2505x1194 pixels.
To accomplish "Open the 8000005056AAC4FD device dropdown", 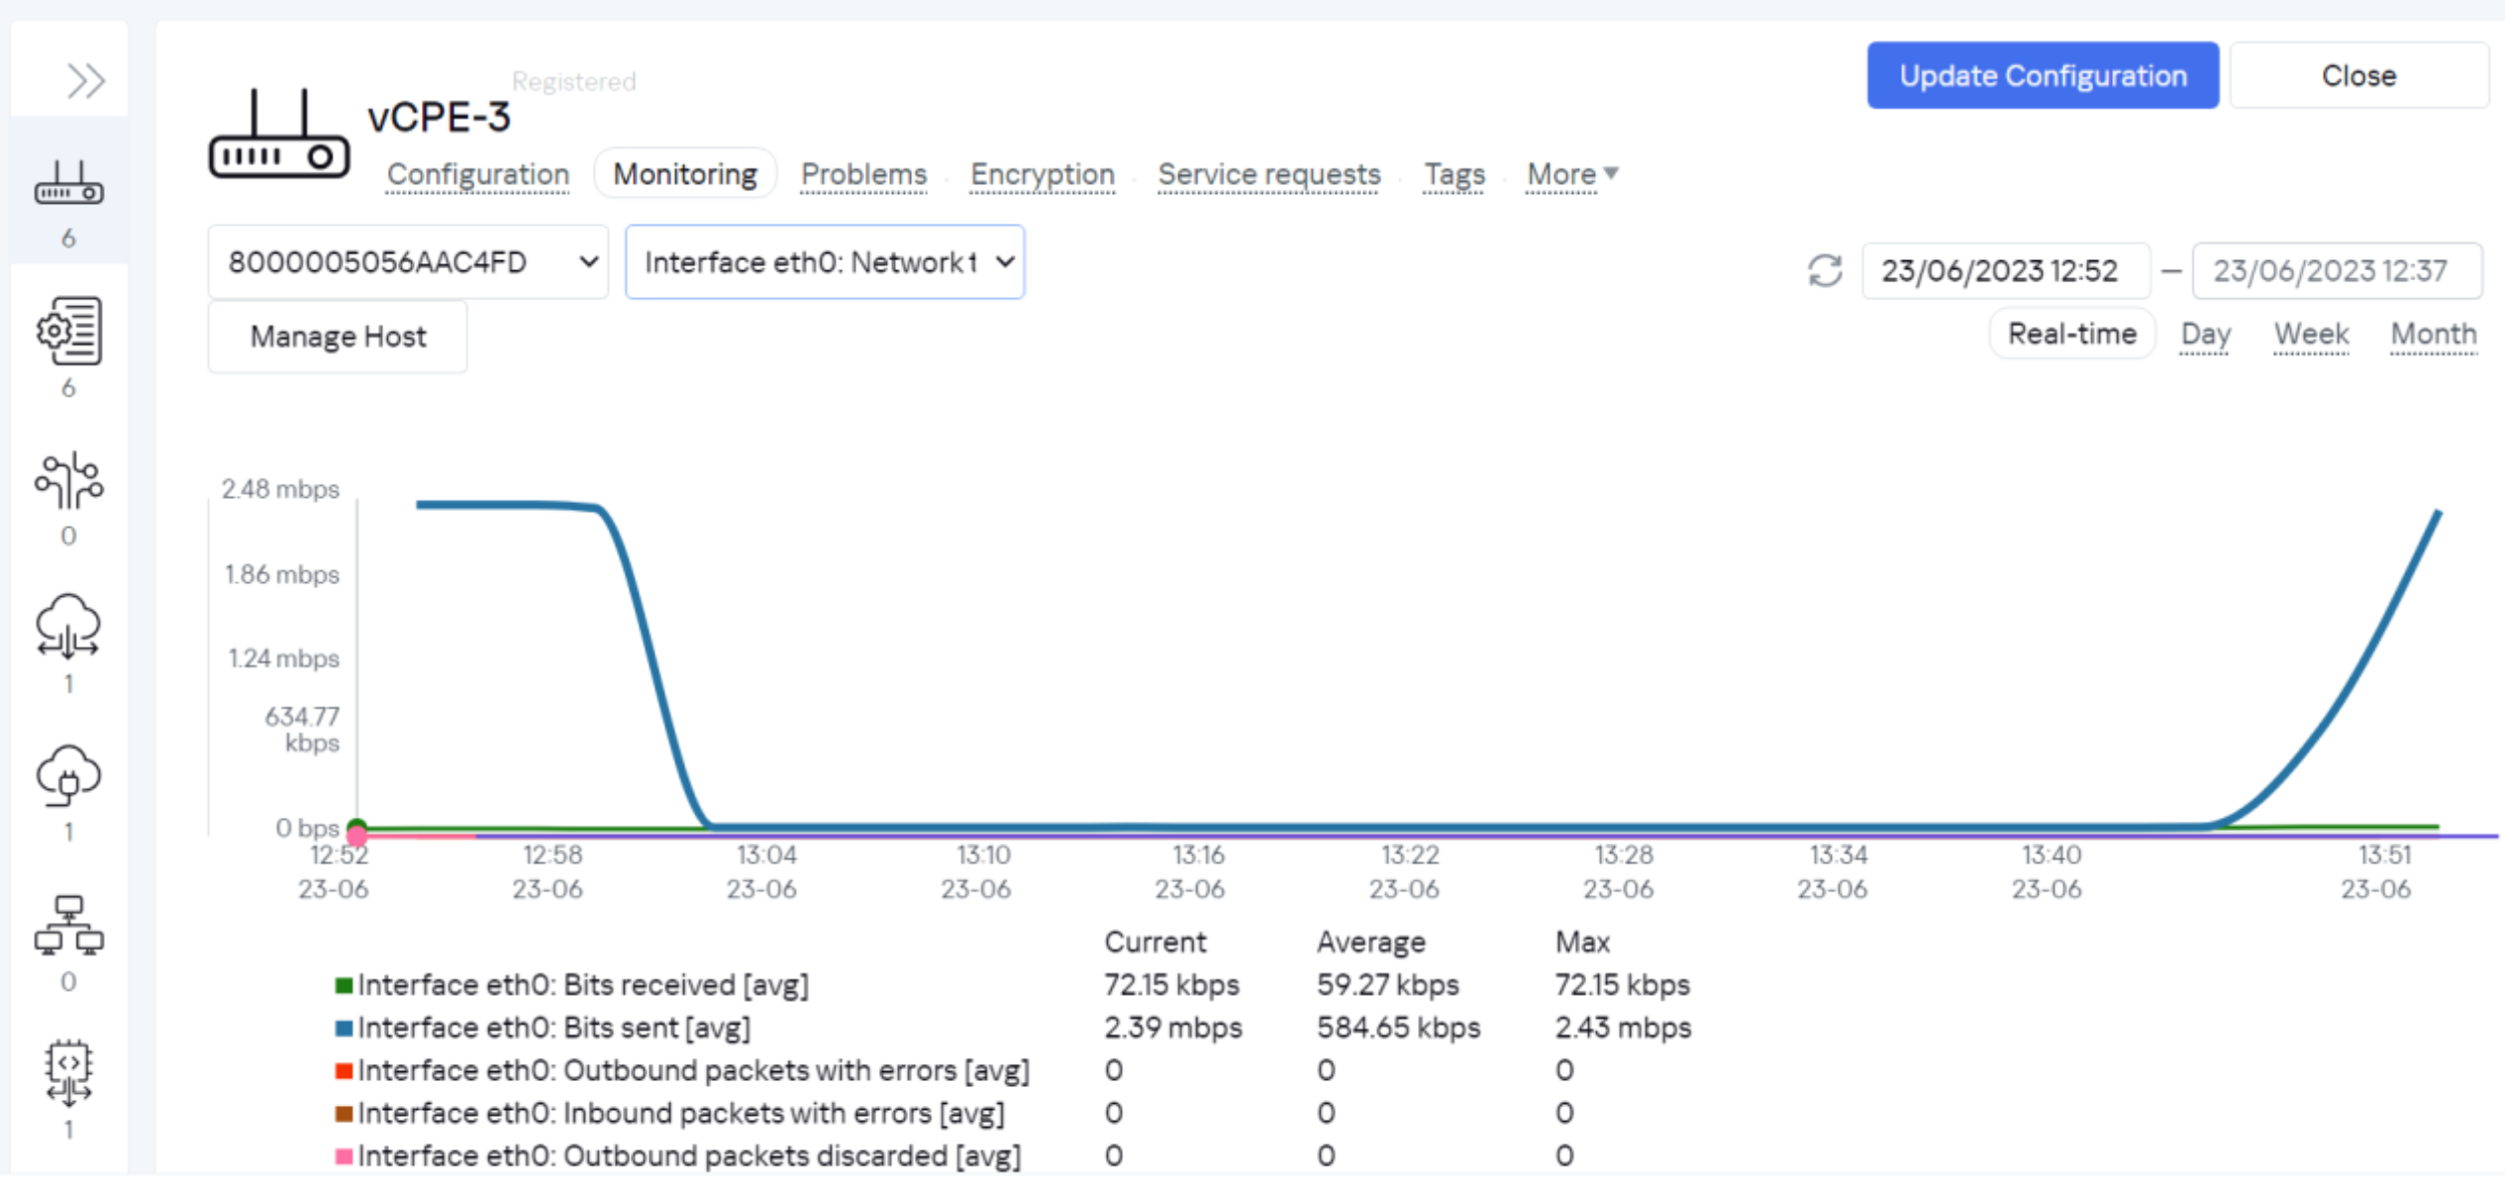I will (x=408, y=262).
